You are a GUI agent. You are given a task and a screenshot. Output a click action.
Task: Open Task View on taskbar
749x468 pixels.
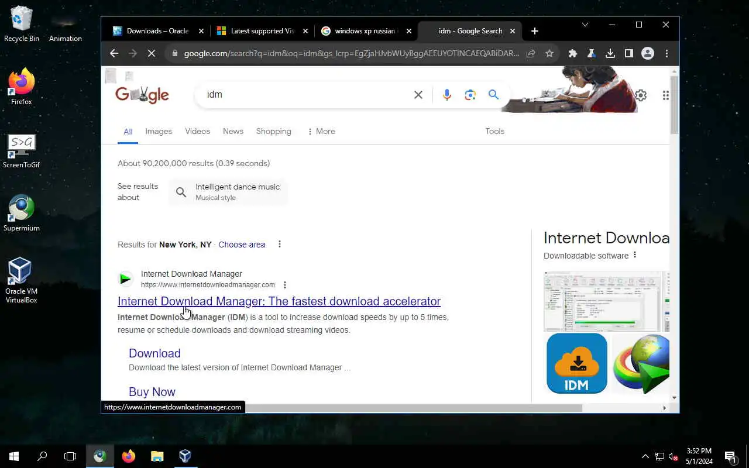(70, 456)
